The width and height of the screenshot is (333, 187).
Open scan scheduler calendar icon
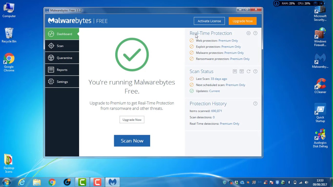tap(242, 71)
